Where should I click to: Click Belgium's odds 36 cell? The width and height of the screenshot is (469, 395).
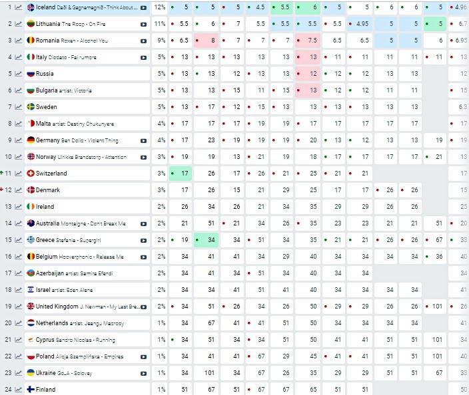click(435, 257)
